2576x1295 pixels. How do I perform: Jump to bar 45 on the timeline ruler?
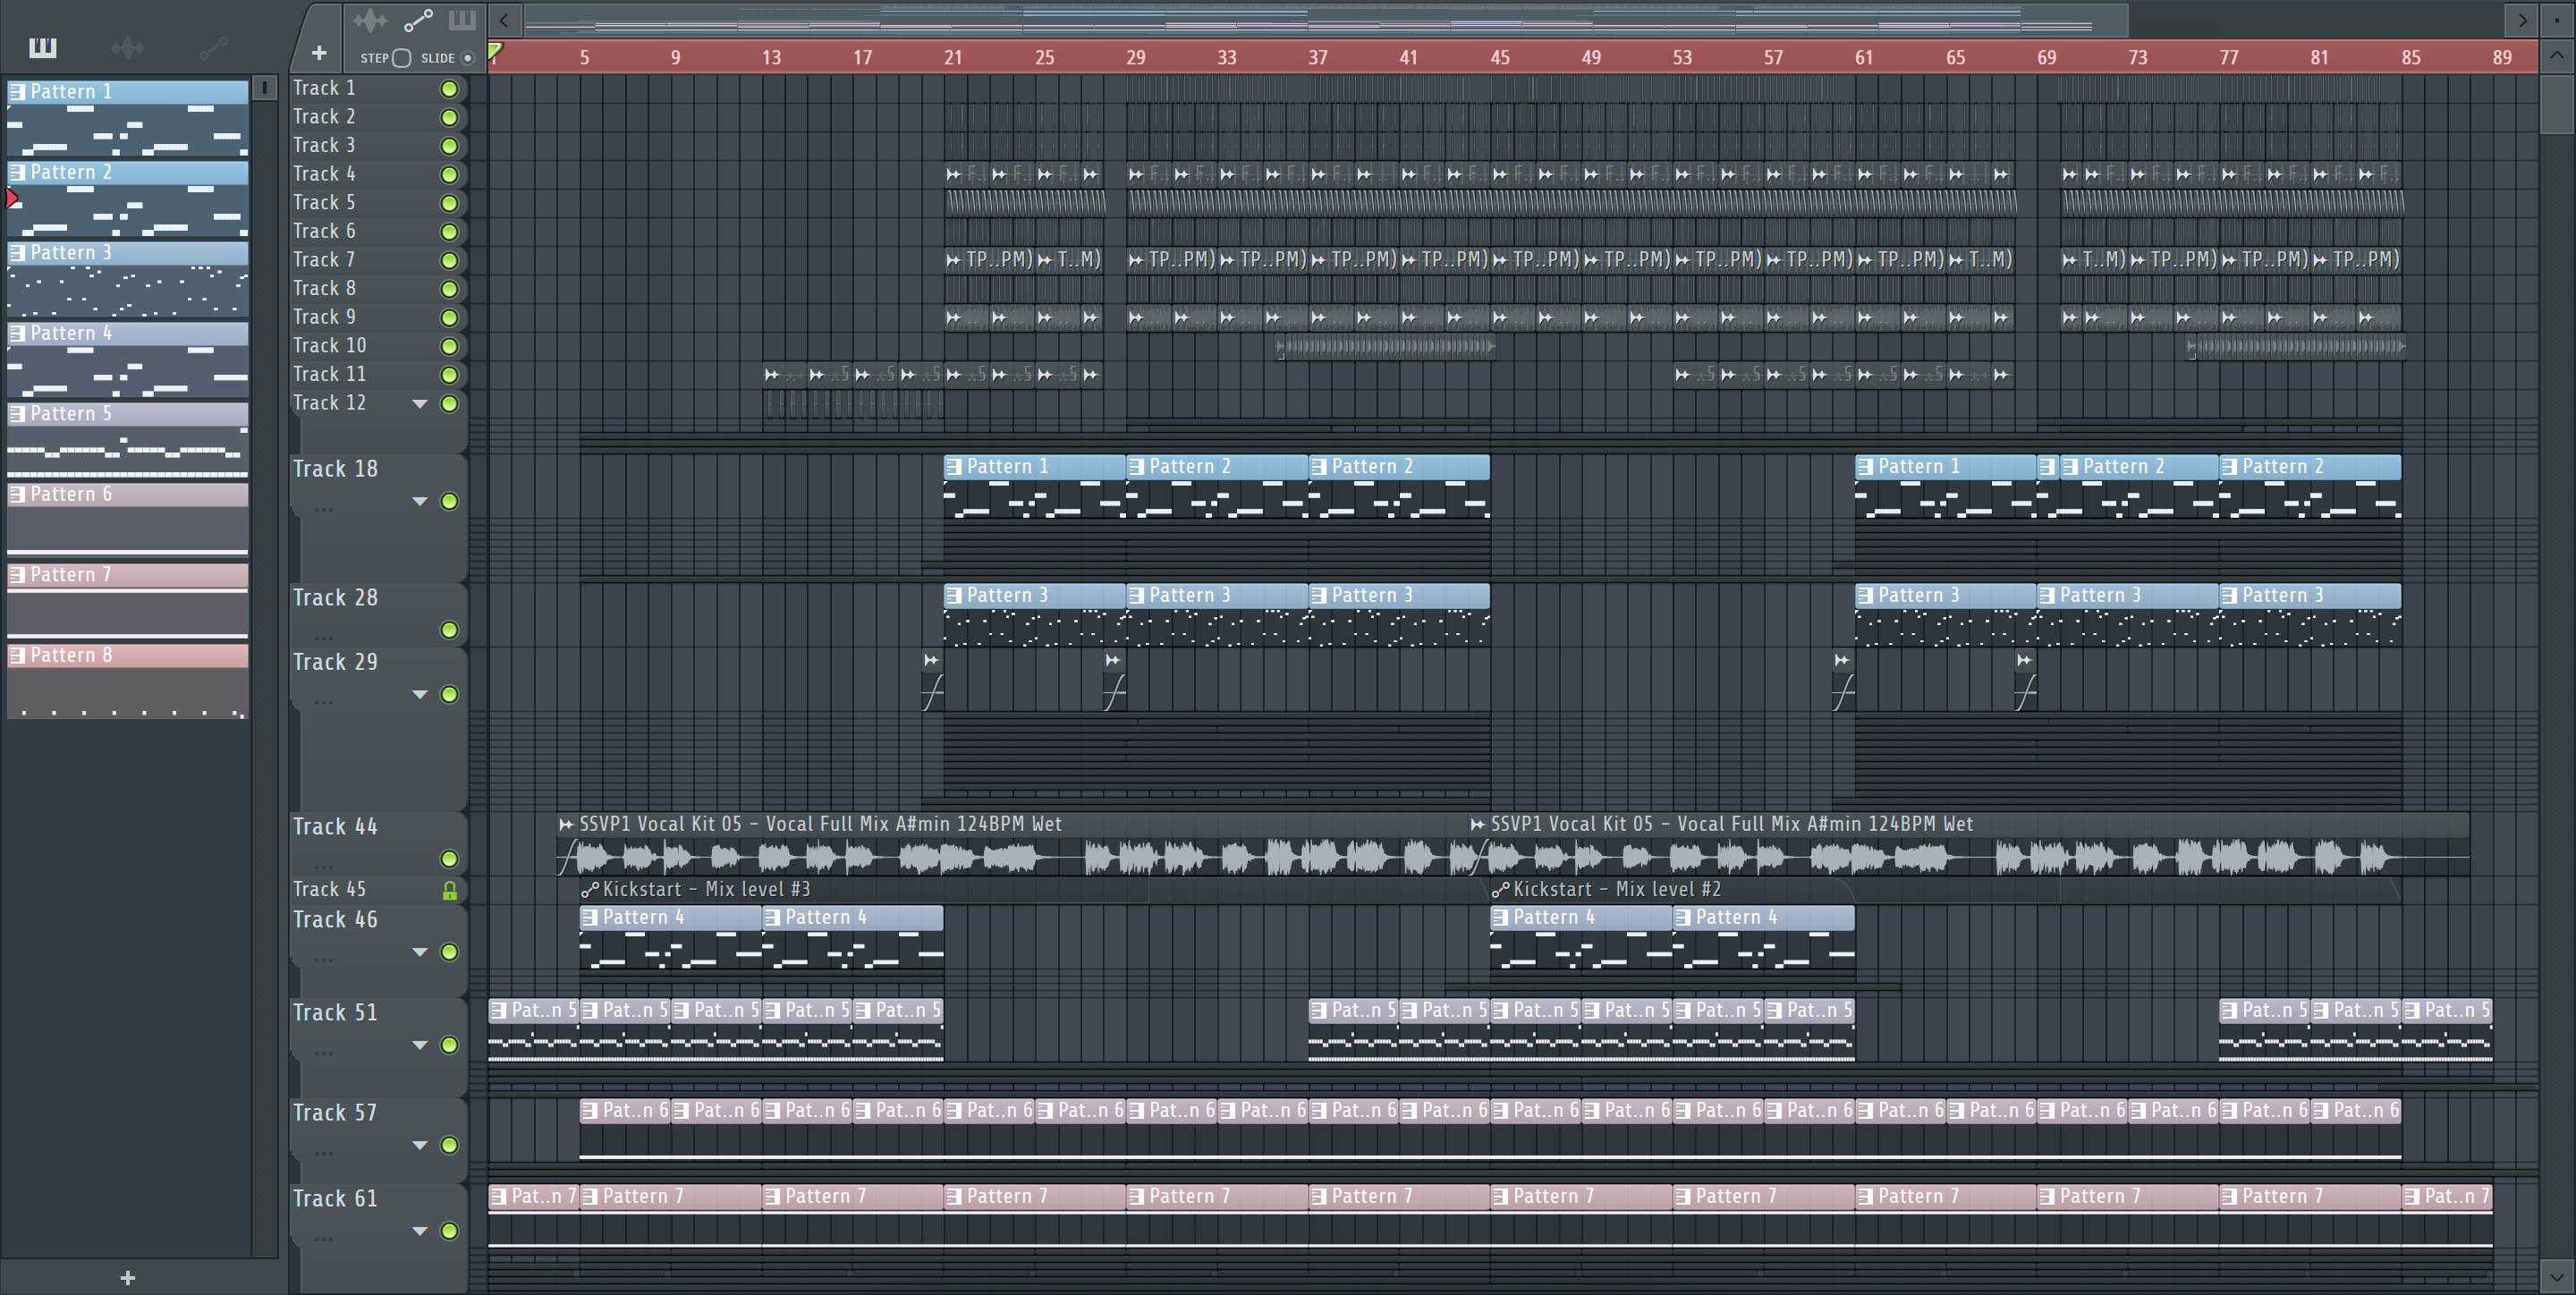point(1500,57)
